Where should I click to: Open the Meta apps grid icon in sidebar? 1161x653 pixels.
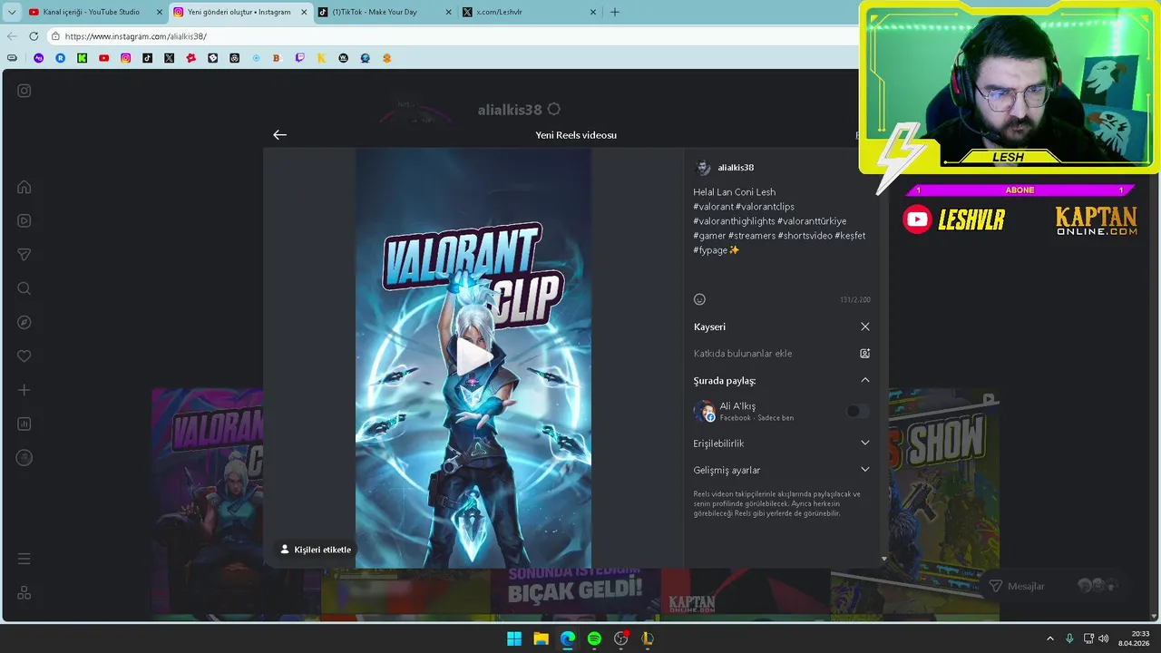point(24,592)
